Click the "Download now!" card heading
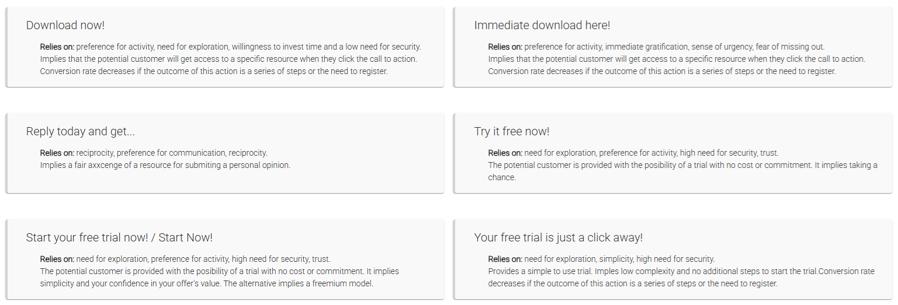Viewport: 898px width, 305px height. click(65, 25)
